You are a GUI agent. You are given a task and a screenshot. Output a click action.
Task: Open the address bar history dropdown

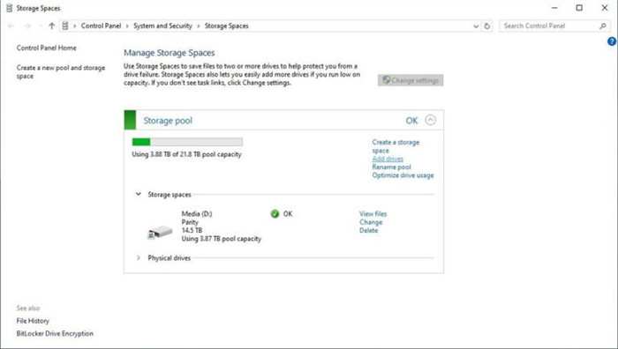[x=476, y=26]
